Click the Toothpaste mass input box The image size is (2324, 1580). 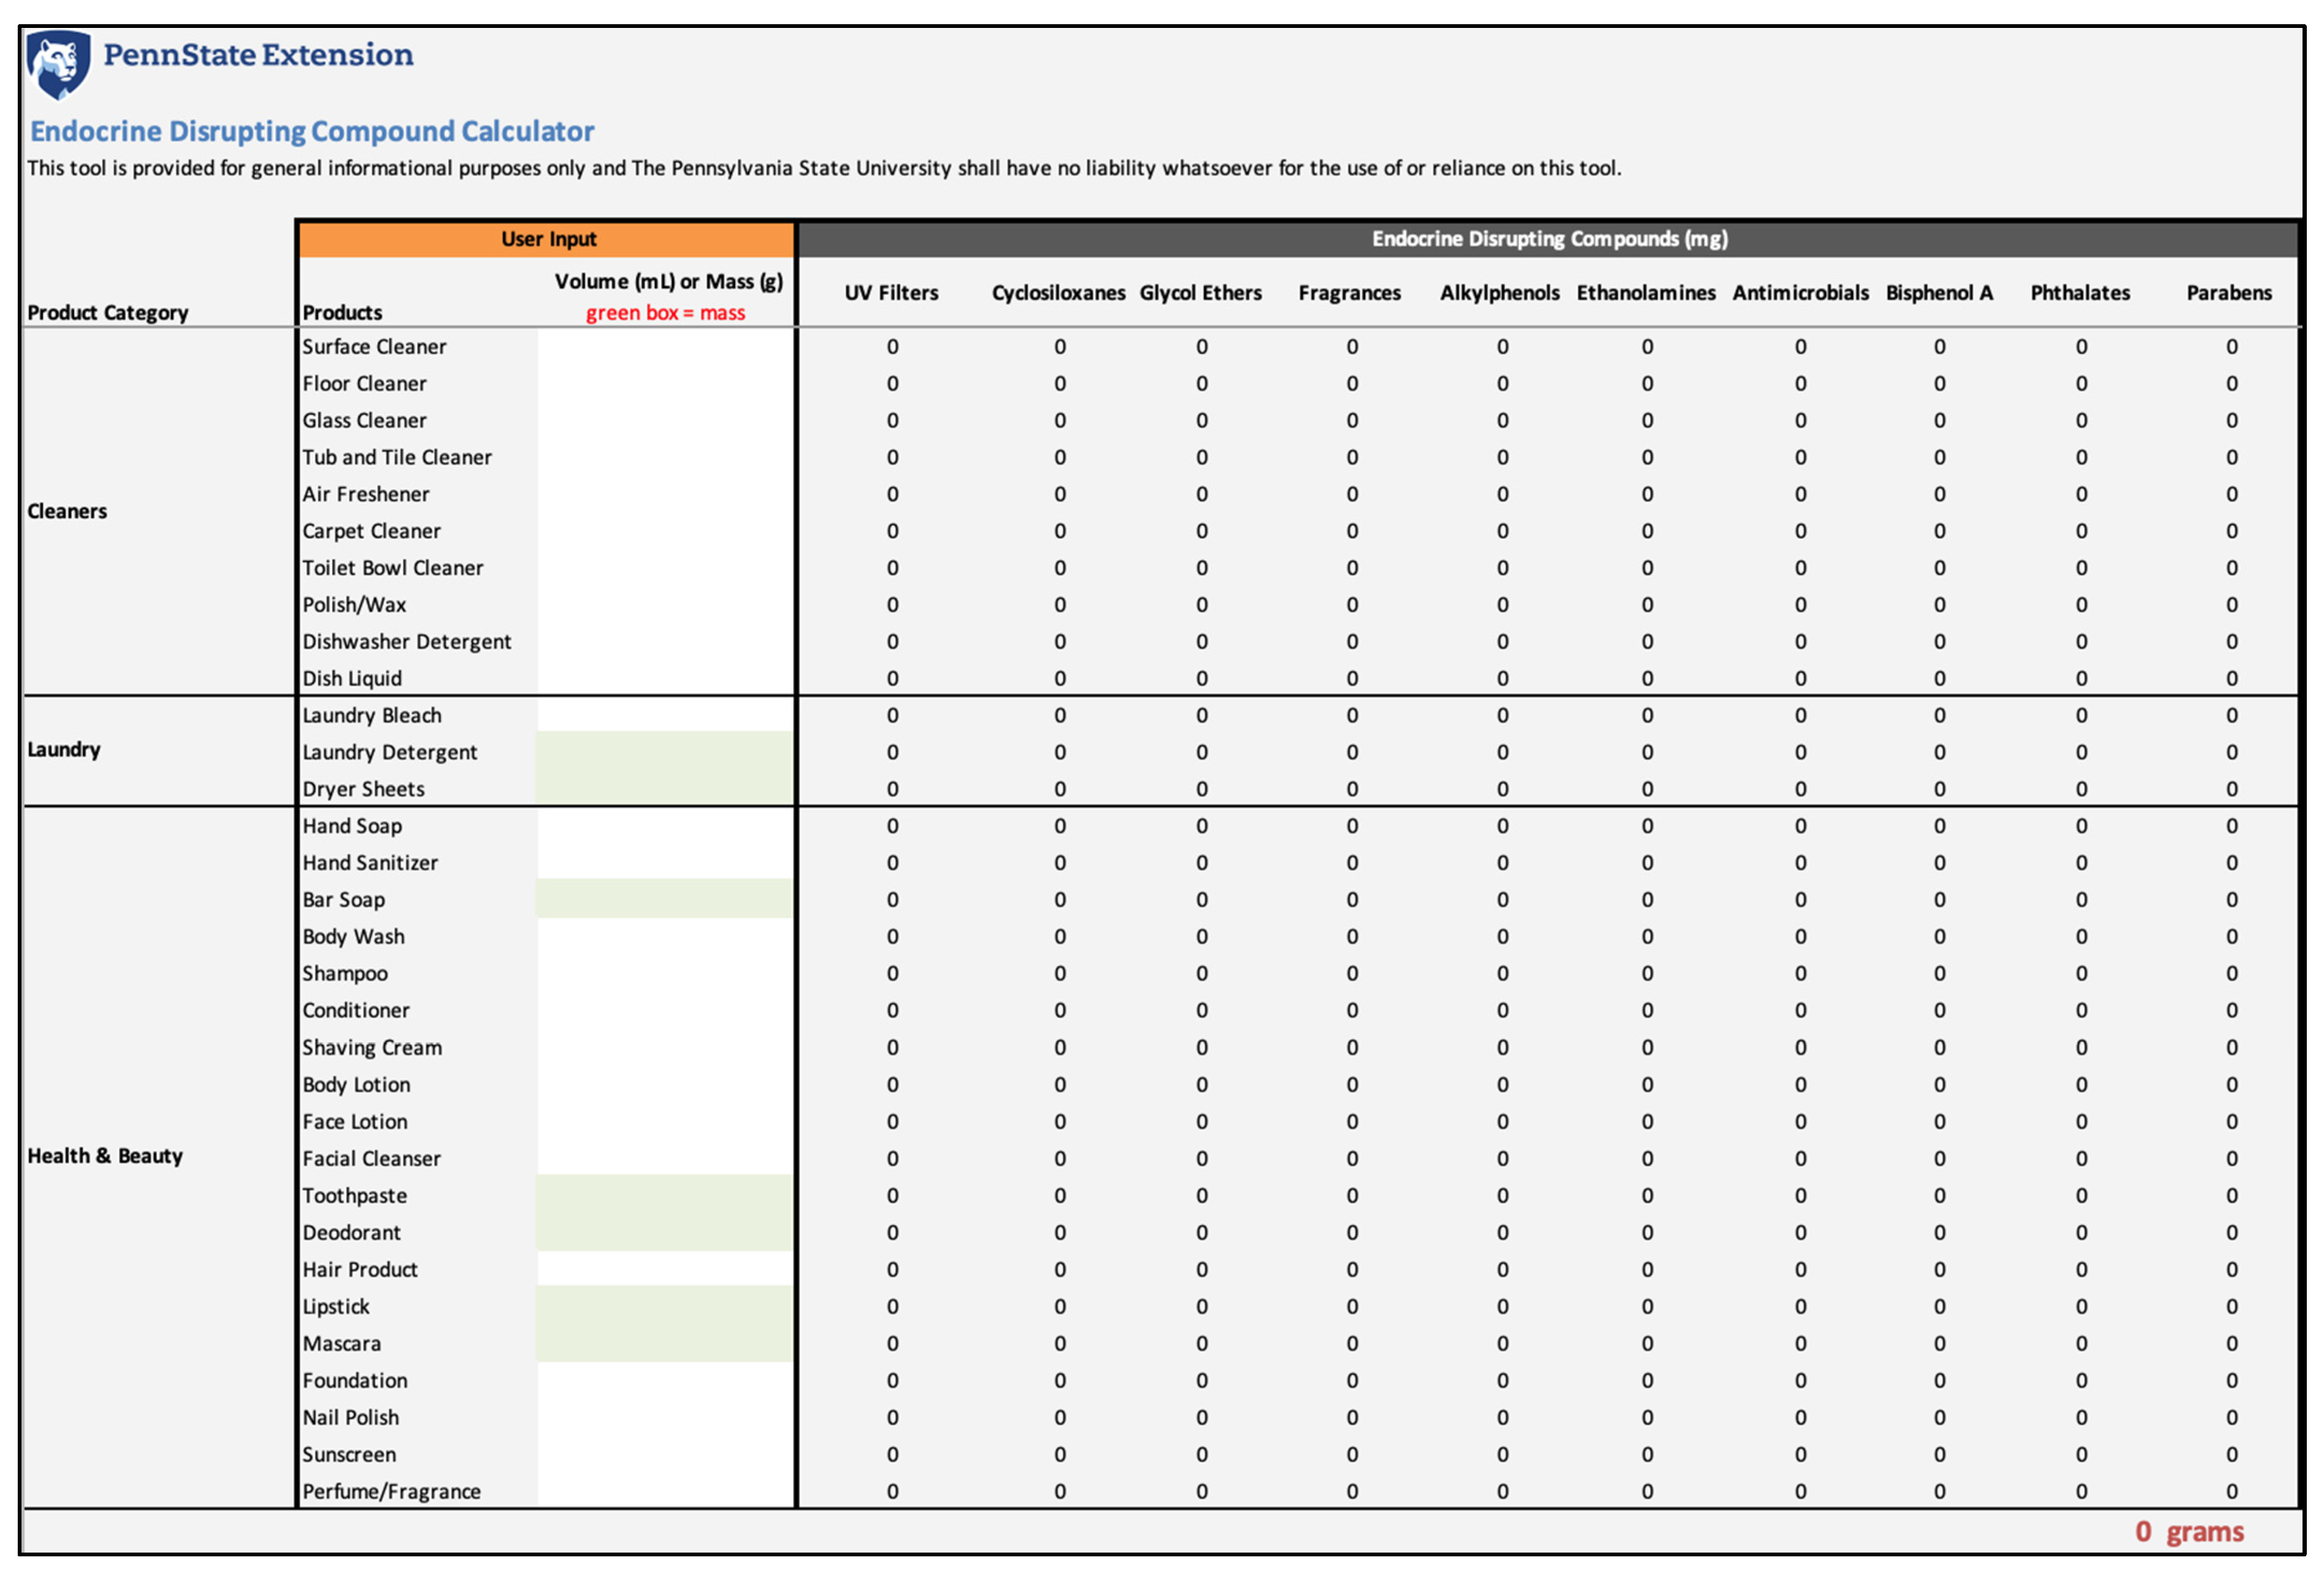coord(665,1195)
